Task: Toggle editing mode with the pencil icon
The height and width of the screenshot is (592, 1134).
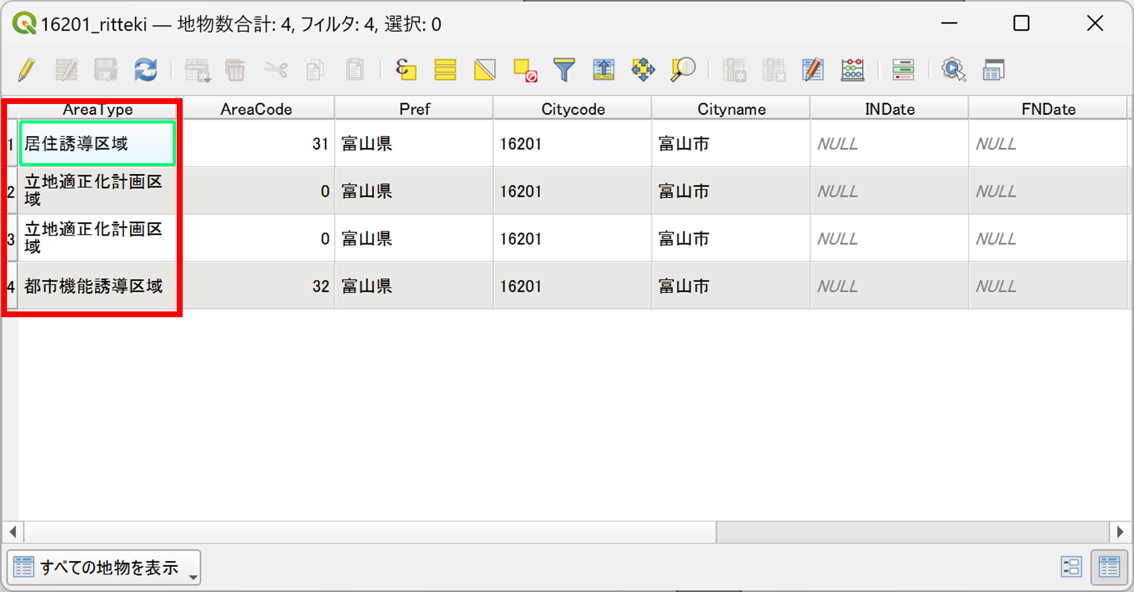Action: pos(27,70)
